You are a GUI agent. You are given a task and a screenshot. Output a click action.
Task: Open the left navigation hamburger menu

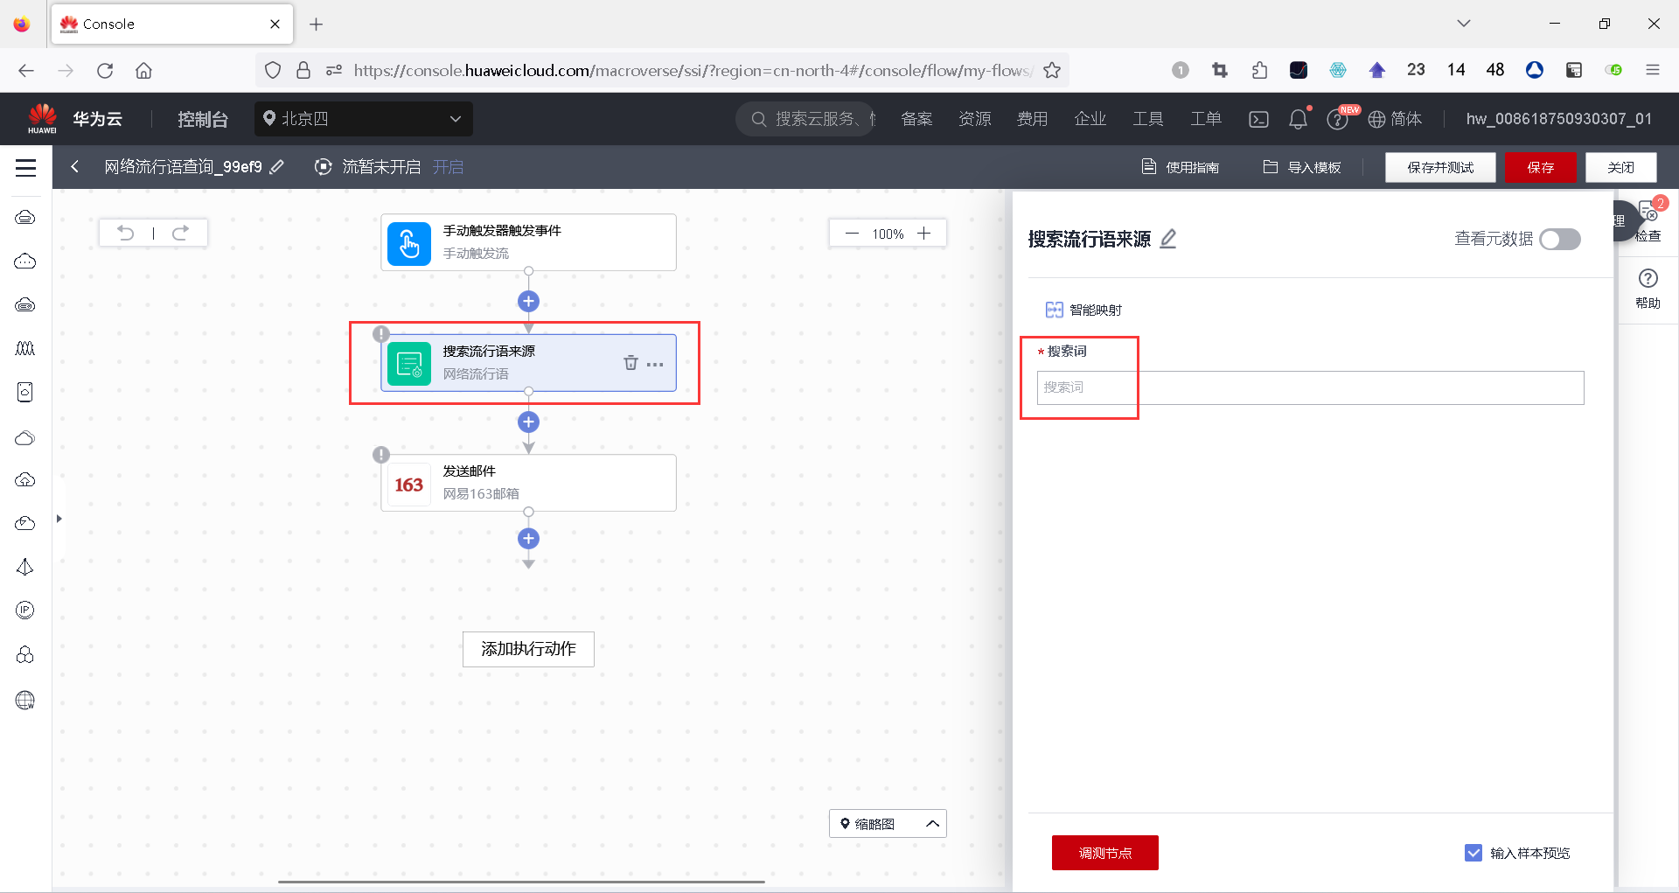pyautogui.click(x=26, y=168)
